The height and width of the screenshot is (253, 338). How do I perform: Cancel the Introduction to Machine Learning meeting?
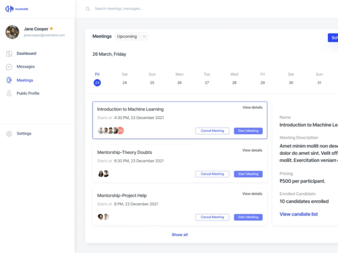point(212,131)
